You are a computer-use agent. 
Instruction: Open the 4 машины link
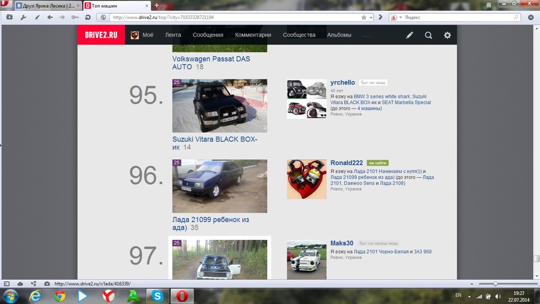coord(369,108)
